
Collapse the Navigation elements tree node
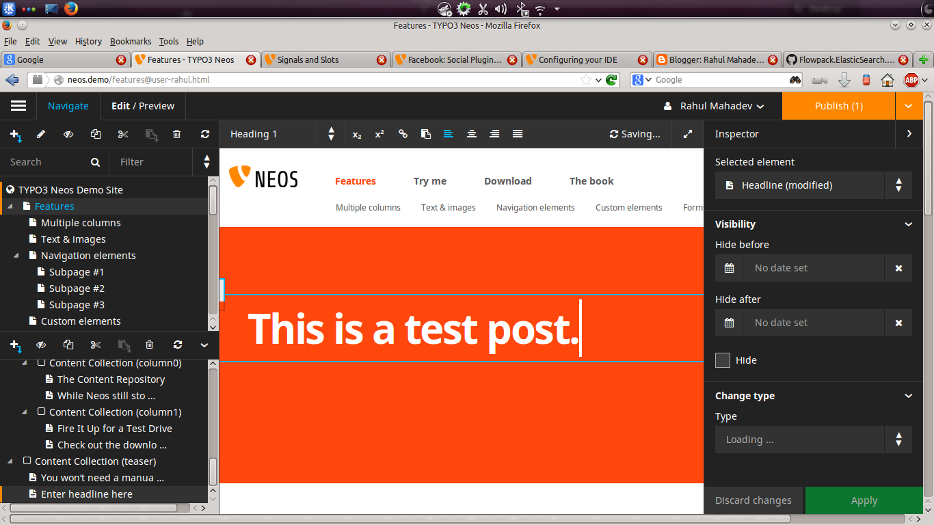pyautogui.click(x=16, y=256)
